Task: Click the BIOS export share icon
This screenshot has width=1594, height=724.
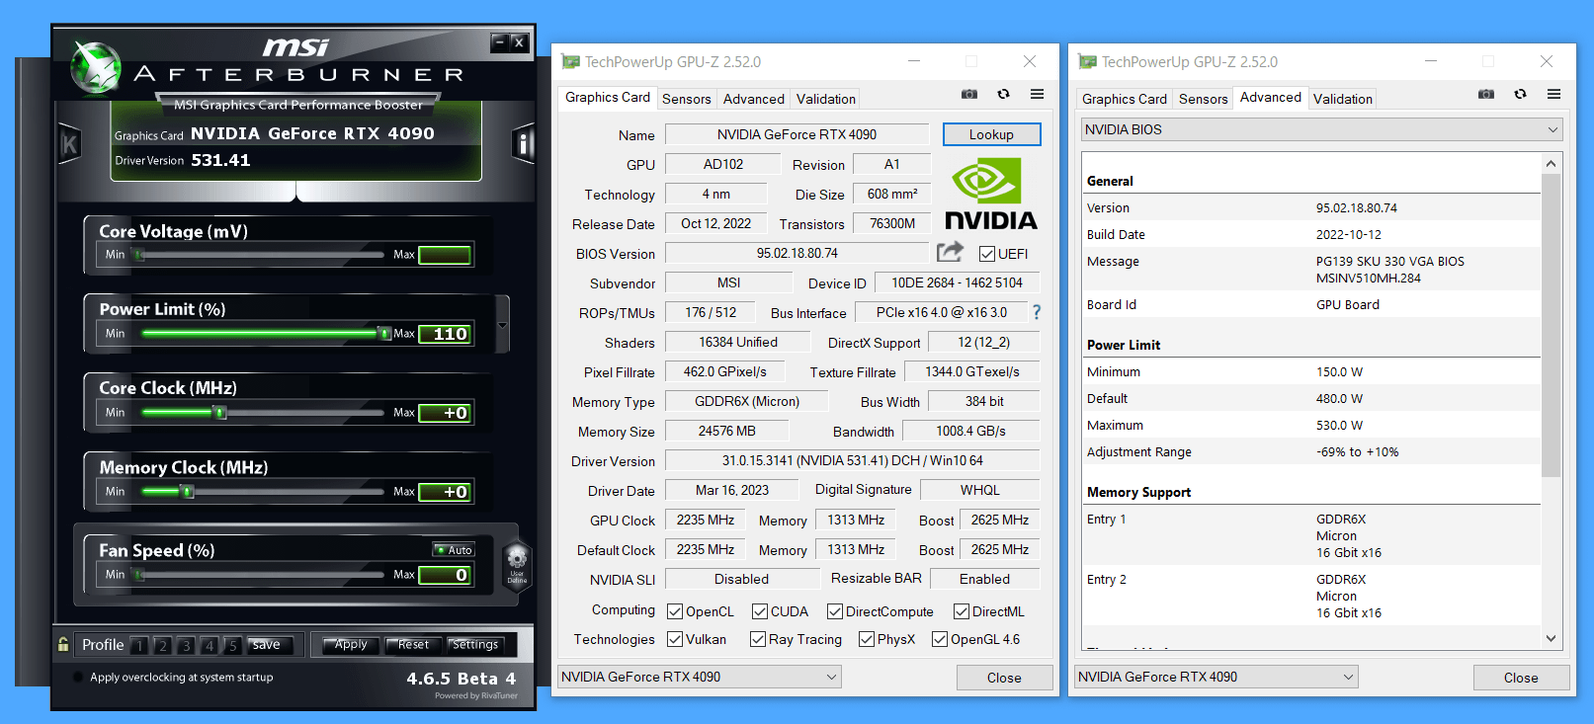Action: click(950, 252)
